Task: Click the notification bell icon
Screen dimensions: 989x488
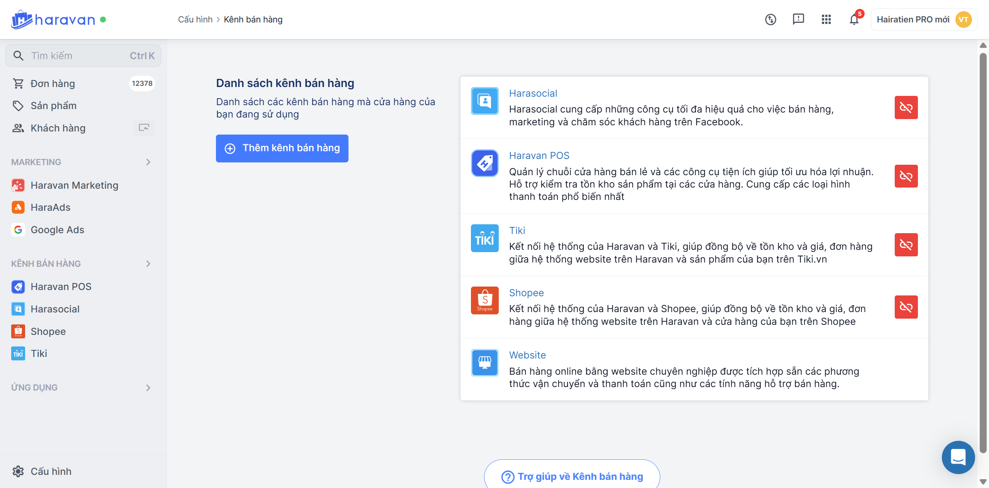Action: [x=854, y=19]
